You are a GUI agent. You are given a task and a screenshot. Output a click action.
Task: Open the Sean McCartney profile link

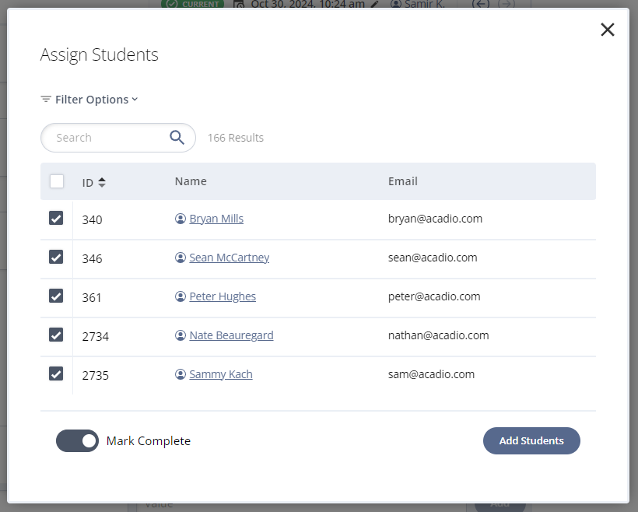click(229, 258)
